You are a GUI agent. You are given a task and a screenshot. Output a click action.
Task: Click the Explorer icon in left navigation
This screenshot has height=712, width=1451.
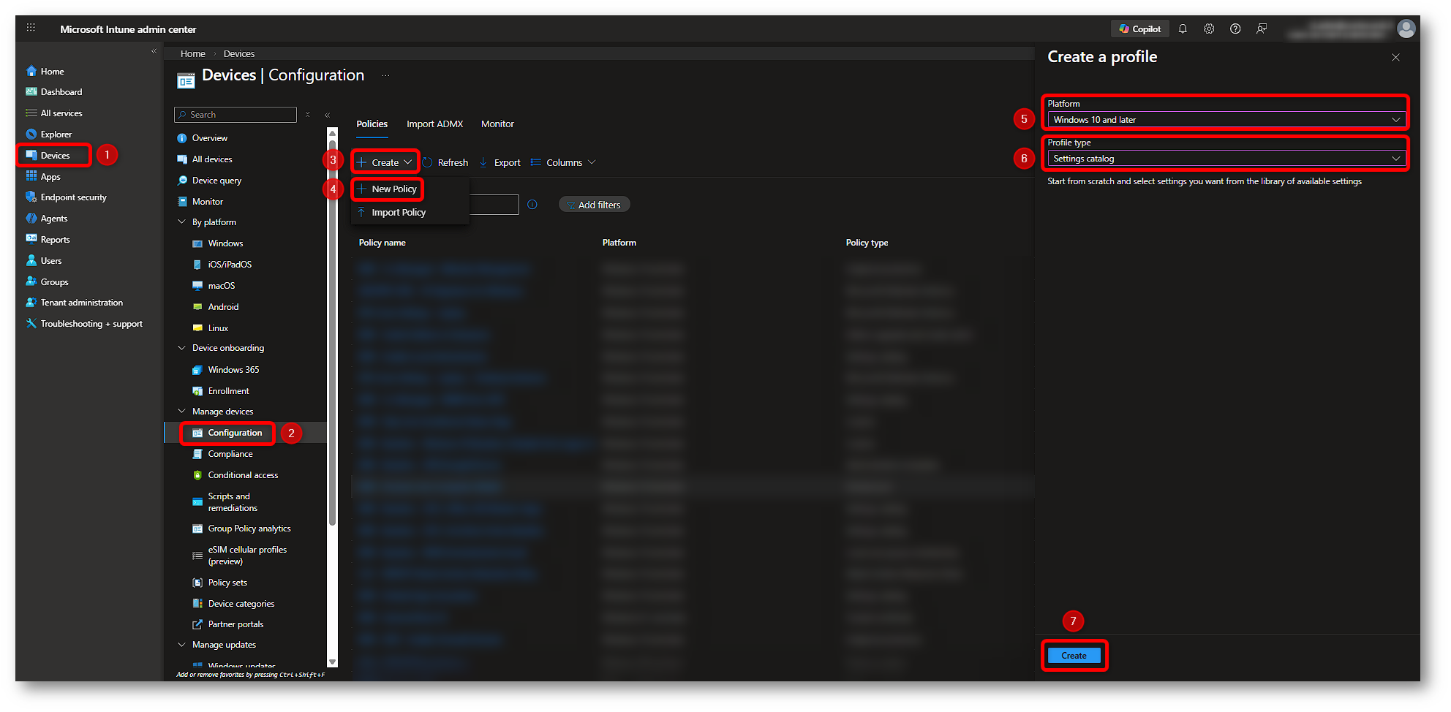[31, 135]
